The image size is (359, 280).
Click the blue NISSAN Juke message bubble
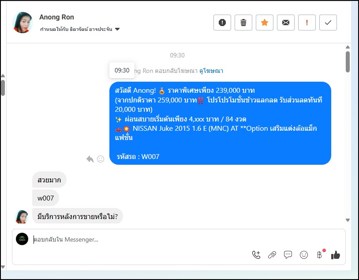pyautogui.click(x=220, y=123)
